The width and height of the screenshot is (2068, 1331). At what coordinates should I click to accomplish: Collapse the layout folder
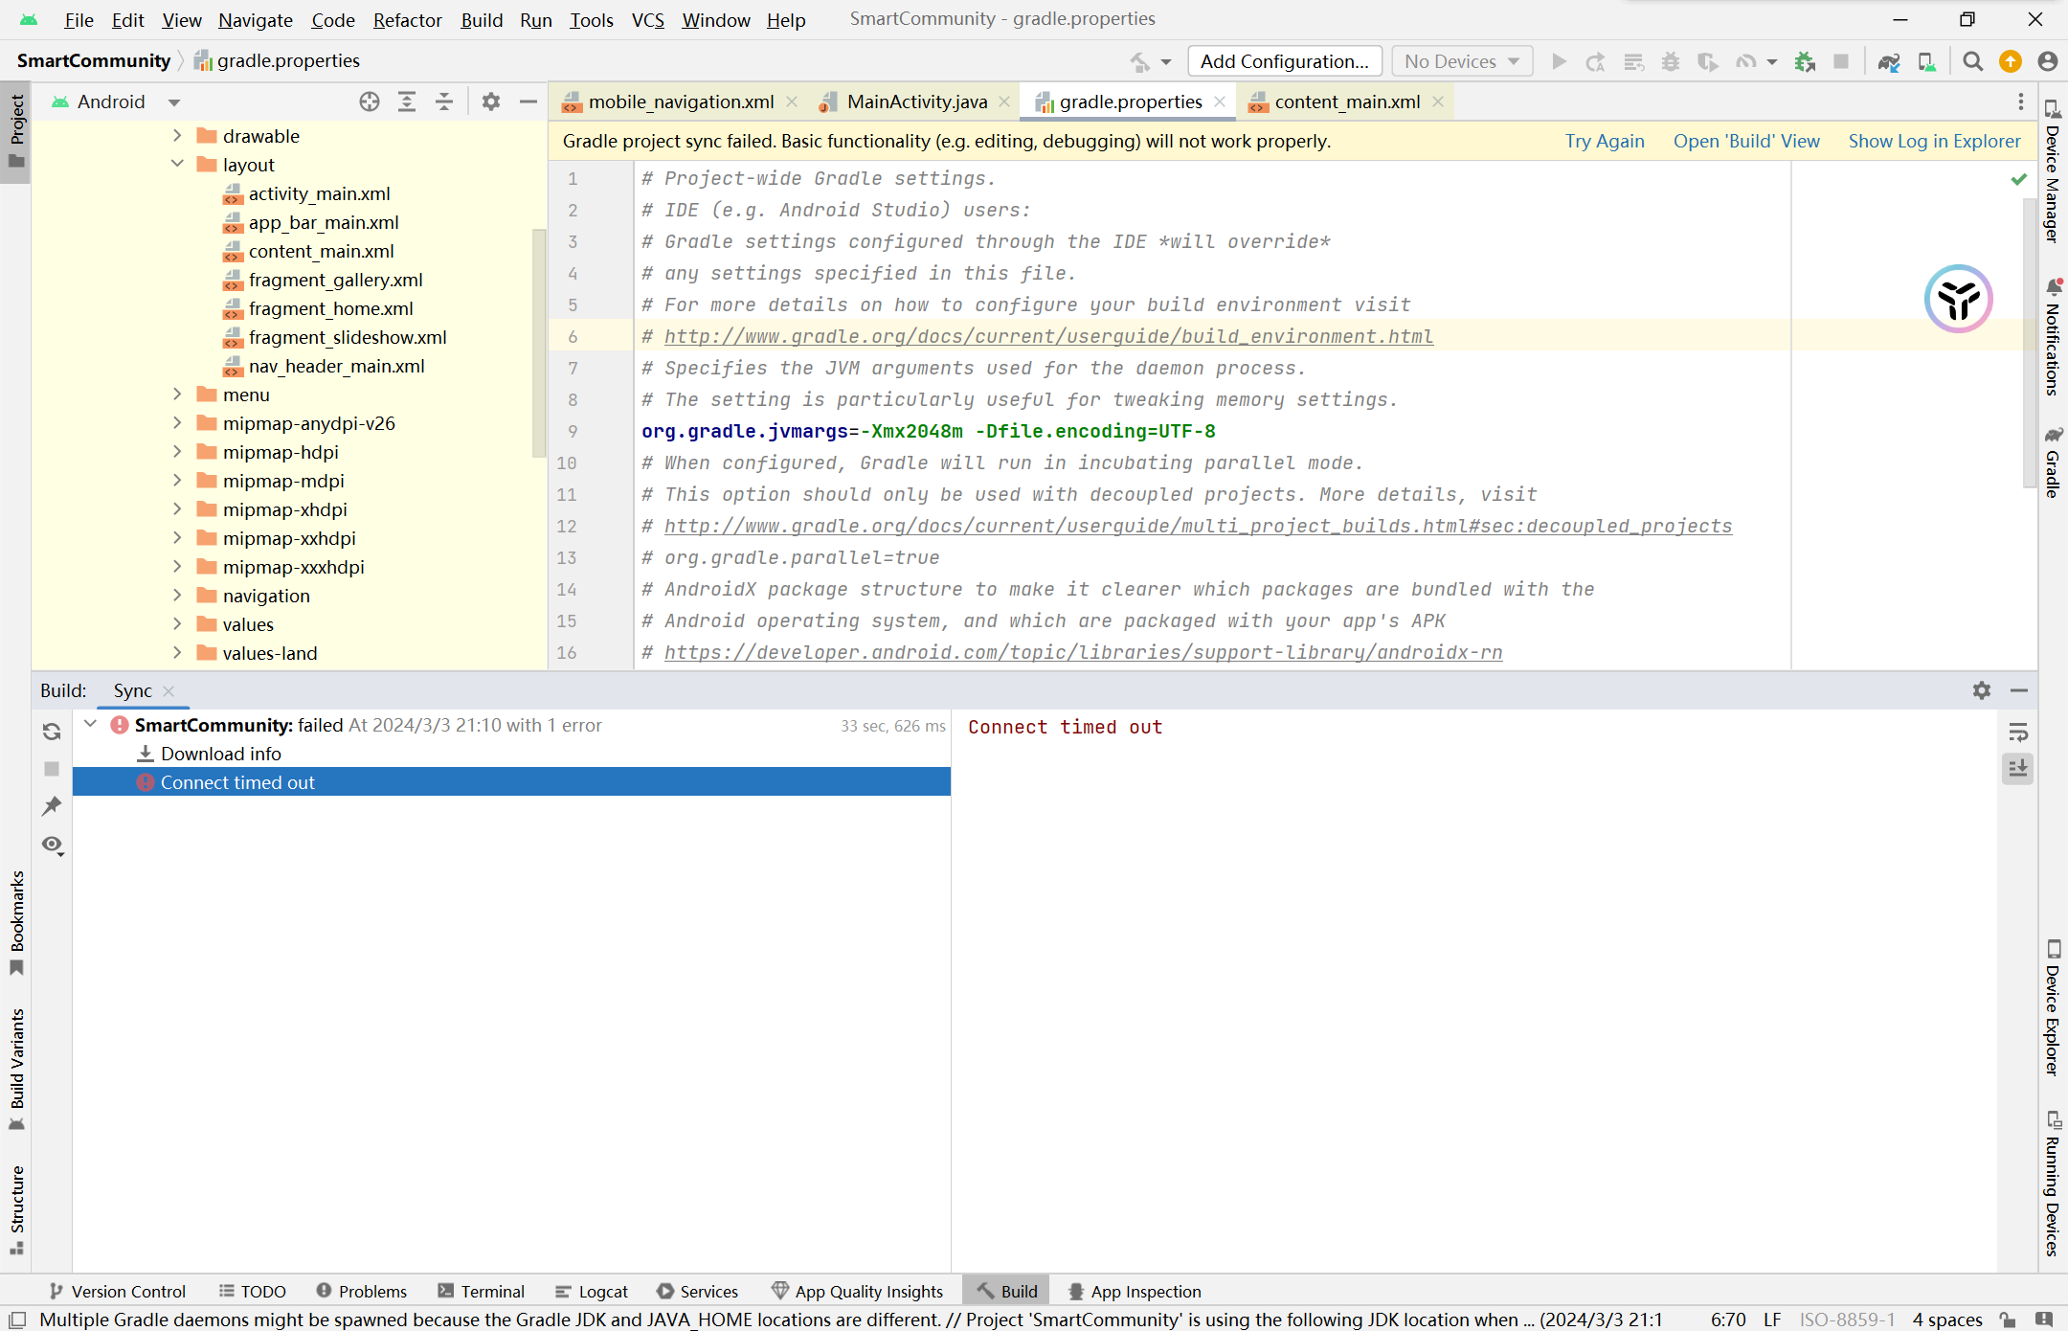click(177, 164)
